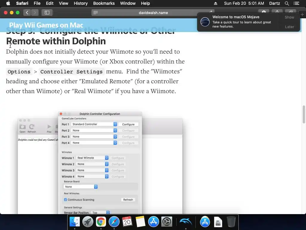Click the date and time in menu bar
The image size is (306, 230).
tap(244, 3)
